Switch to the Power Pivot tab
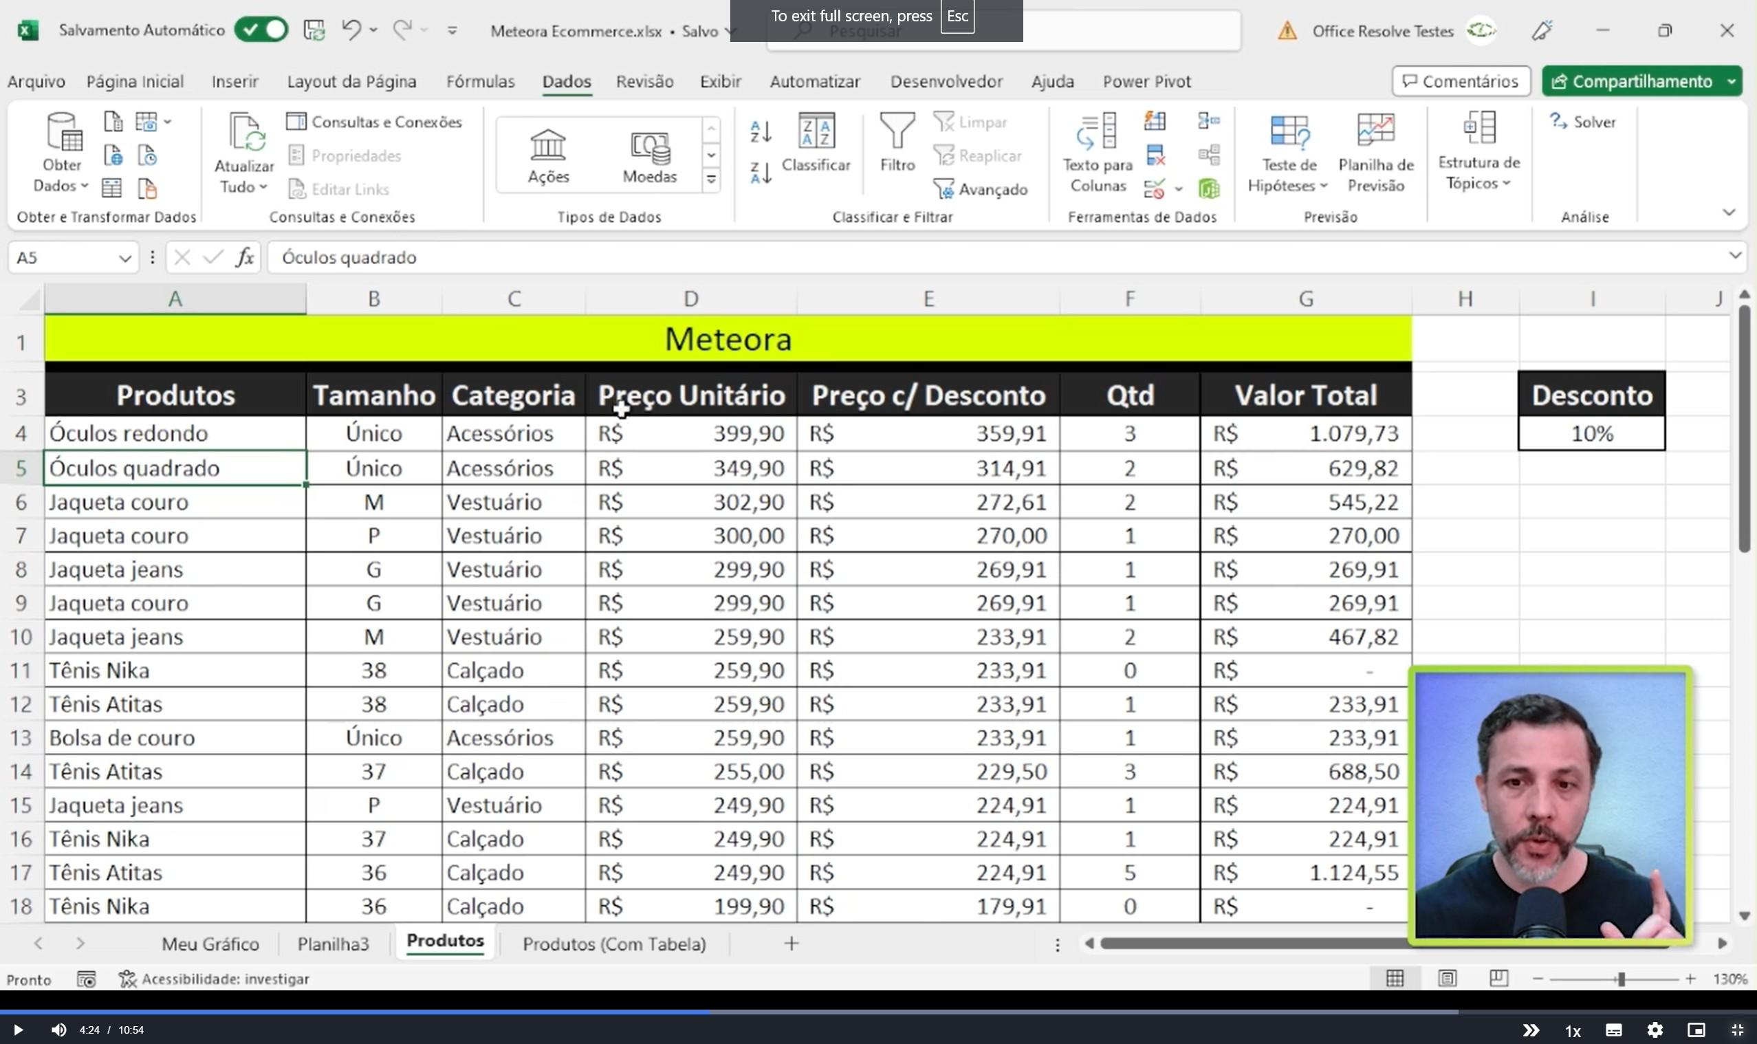 (1146, 82)
